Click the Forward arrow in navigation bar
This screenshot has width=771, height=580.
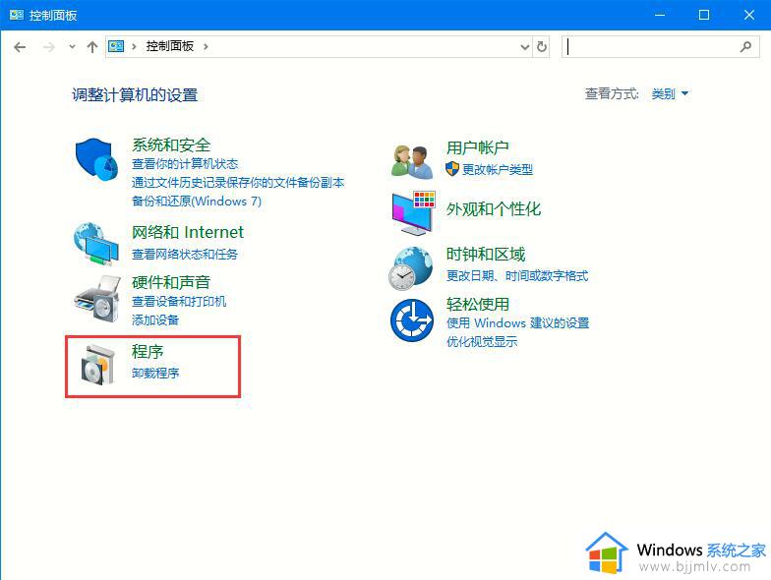pyautogui.click(x=49, y=47)
